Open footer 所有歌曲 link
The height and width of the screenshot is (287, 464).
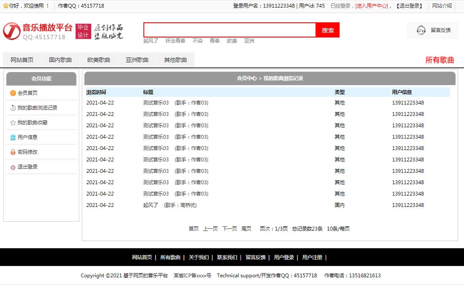[170, 257]
